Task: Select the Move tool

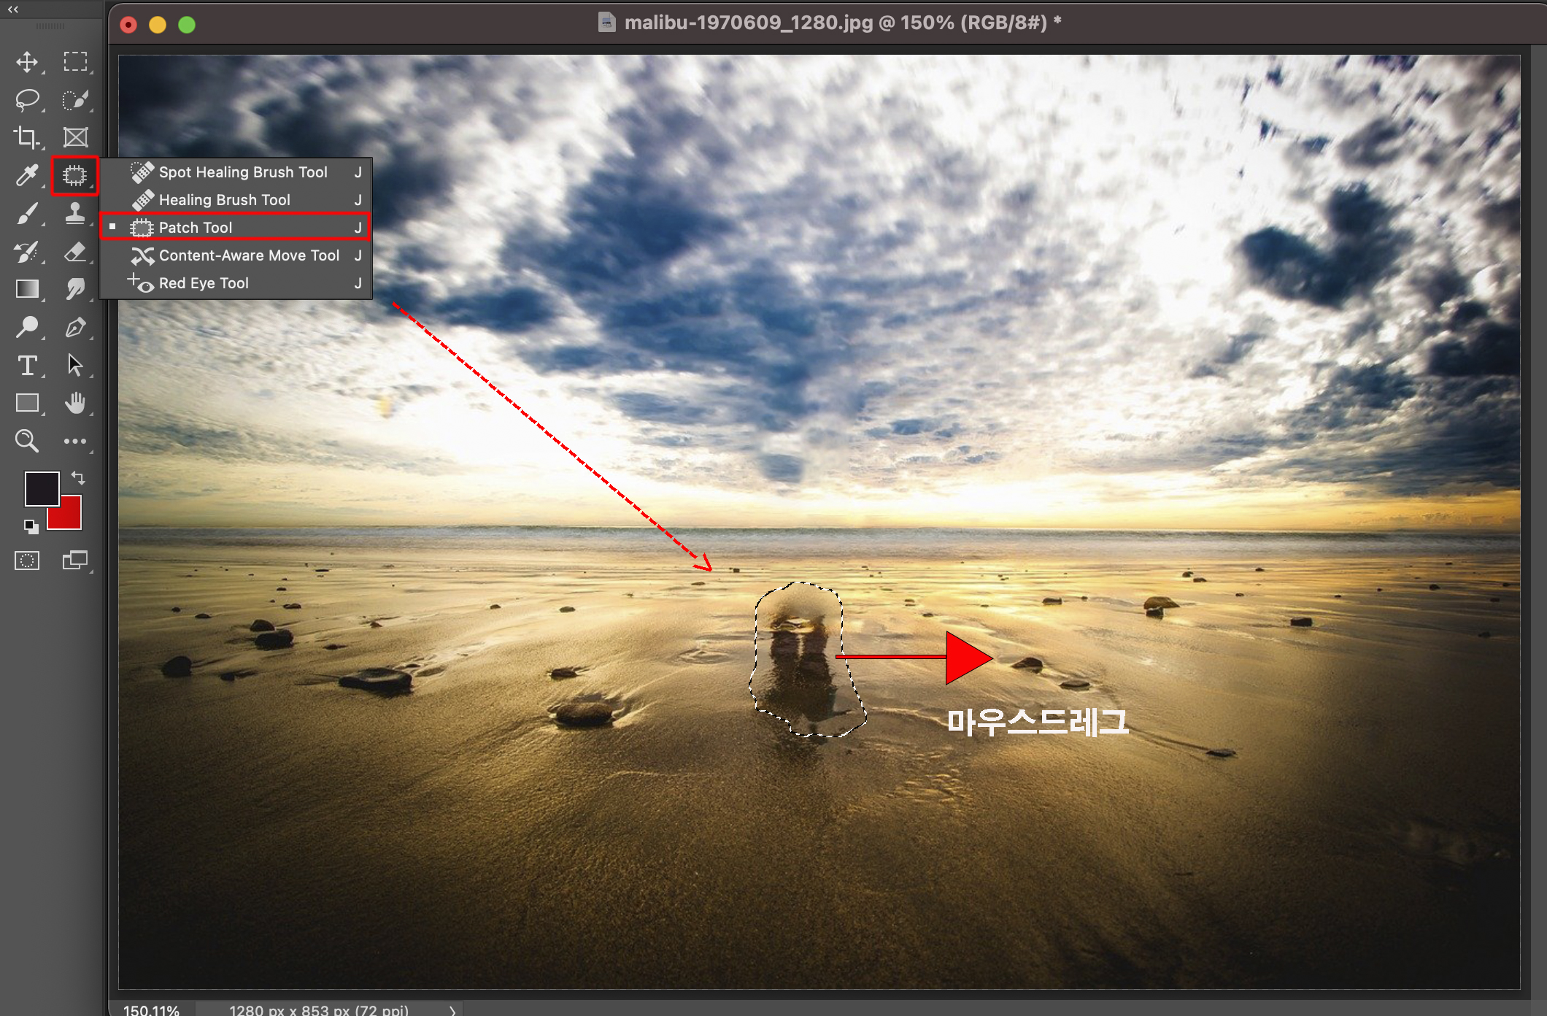Action: tap(27, 62)
